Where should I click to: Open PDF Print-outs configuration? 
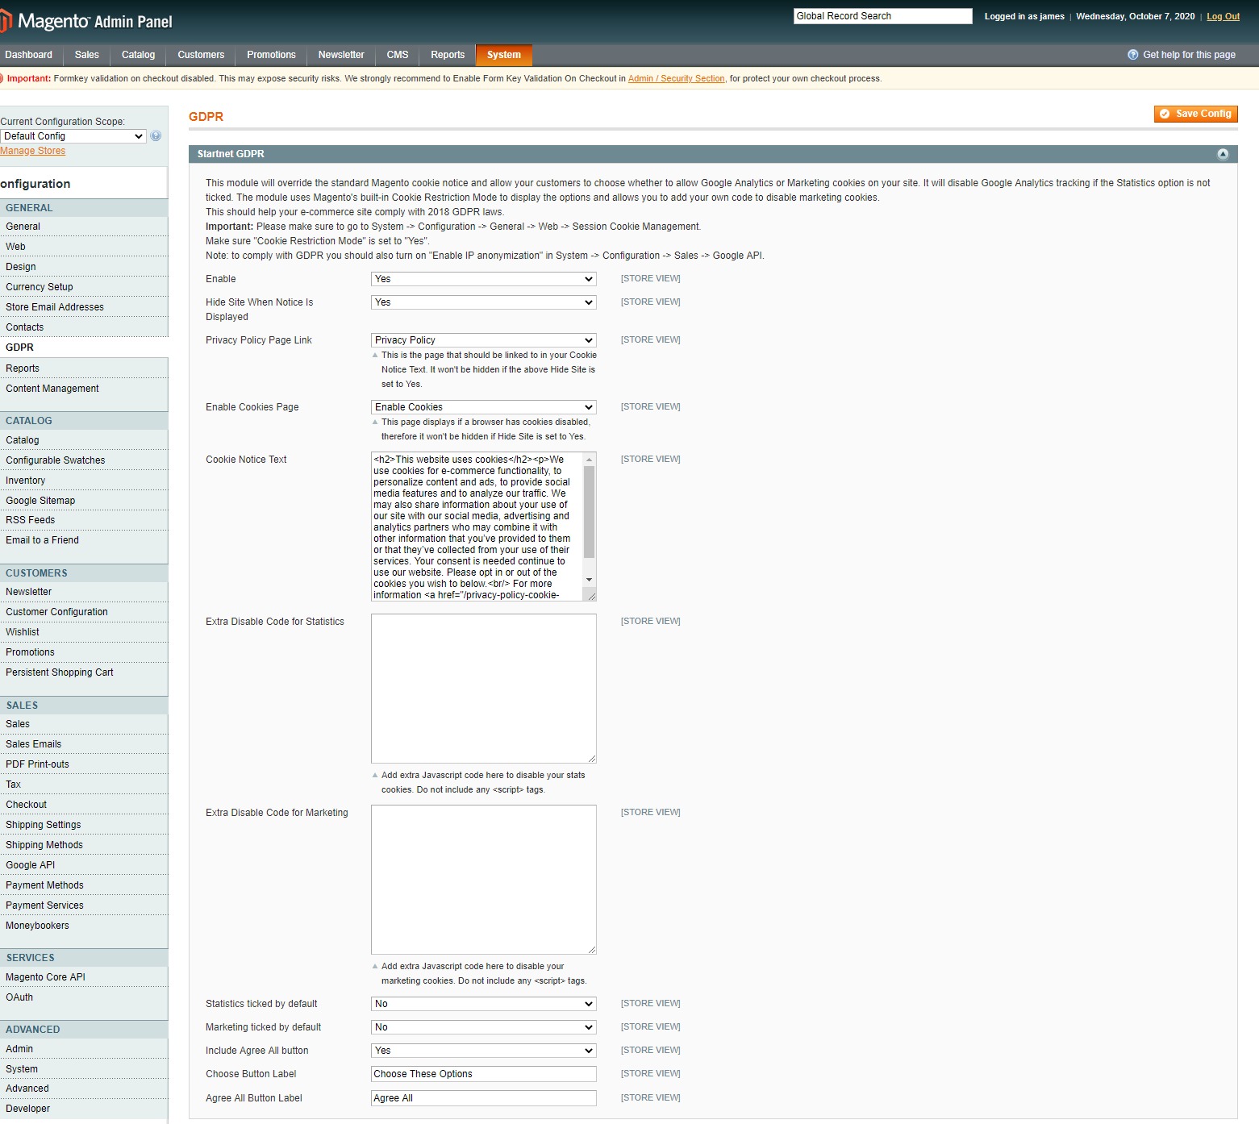click(84, 764)
